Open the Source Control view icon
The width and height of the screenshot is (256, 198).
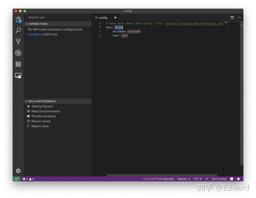click(x=18, y=42)
